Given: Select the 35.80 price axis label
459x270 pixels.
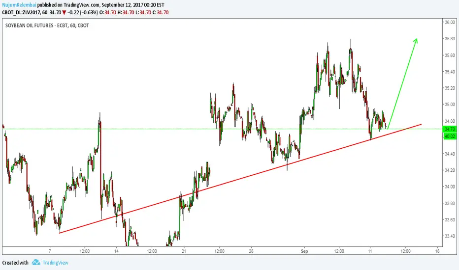Looking at the screenshot, I should 450,38.
